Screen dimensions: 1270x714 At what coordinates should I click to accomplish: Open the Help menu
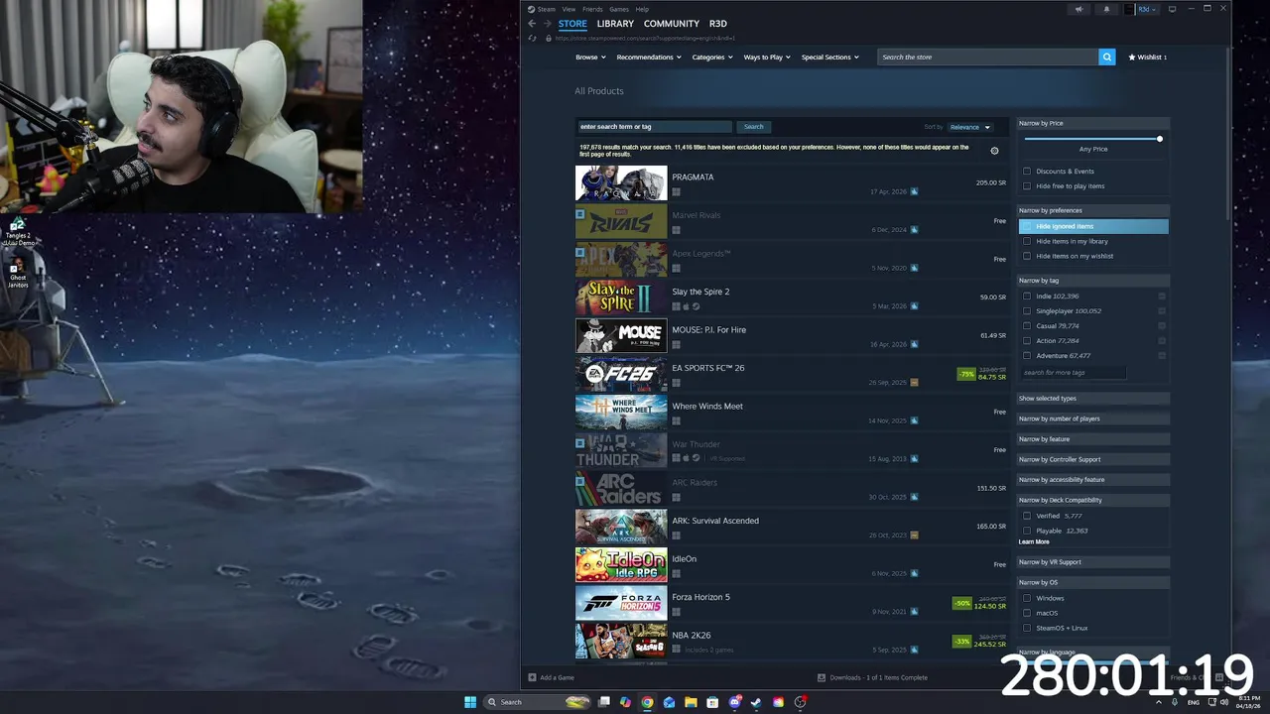point(642,9)
